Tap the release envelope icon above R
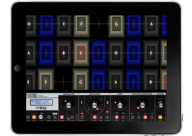The height and width of the screenshot is (136, 192). (x=152, y=114)
